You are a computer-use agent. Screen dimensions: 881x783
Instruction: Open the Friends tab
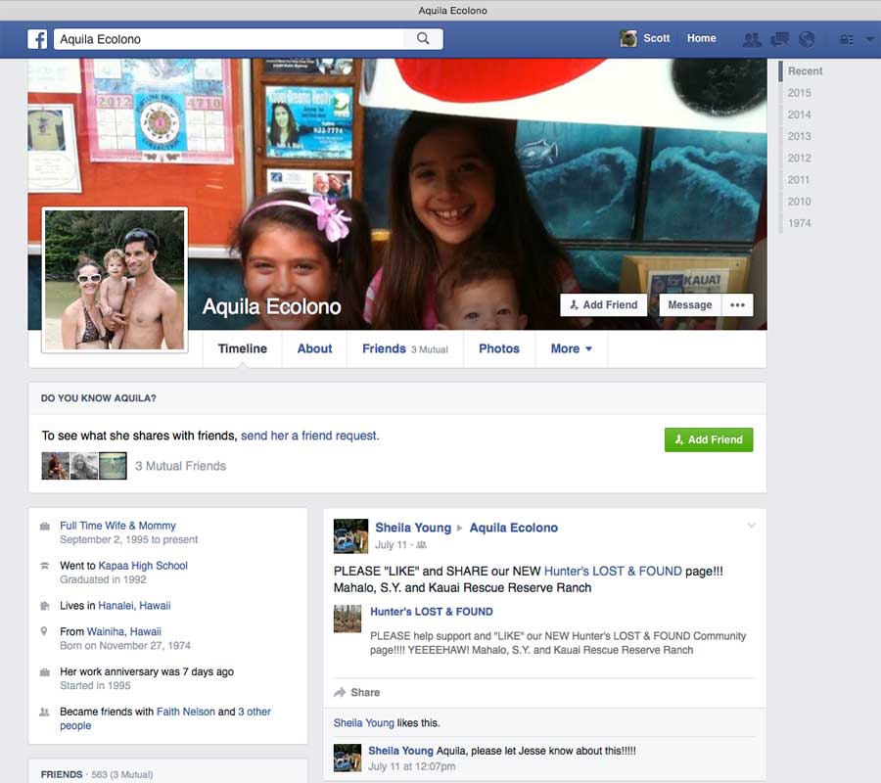click(405, 348)
